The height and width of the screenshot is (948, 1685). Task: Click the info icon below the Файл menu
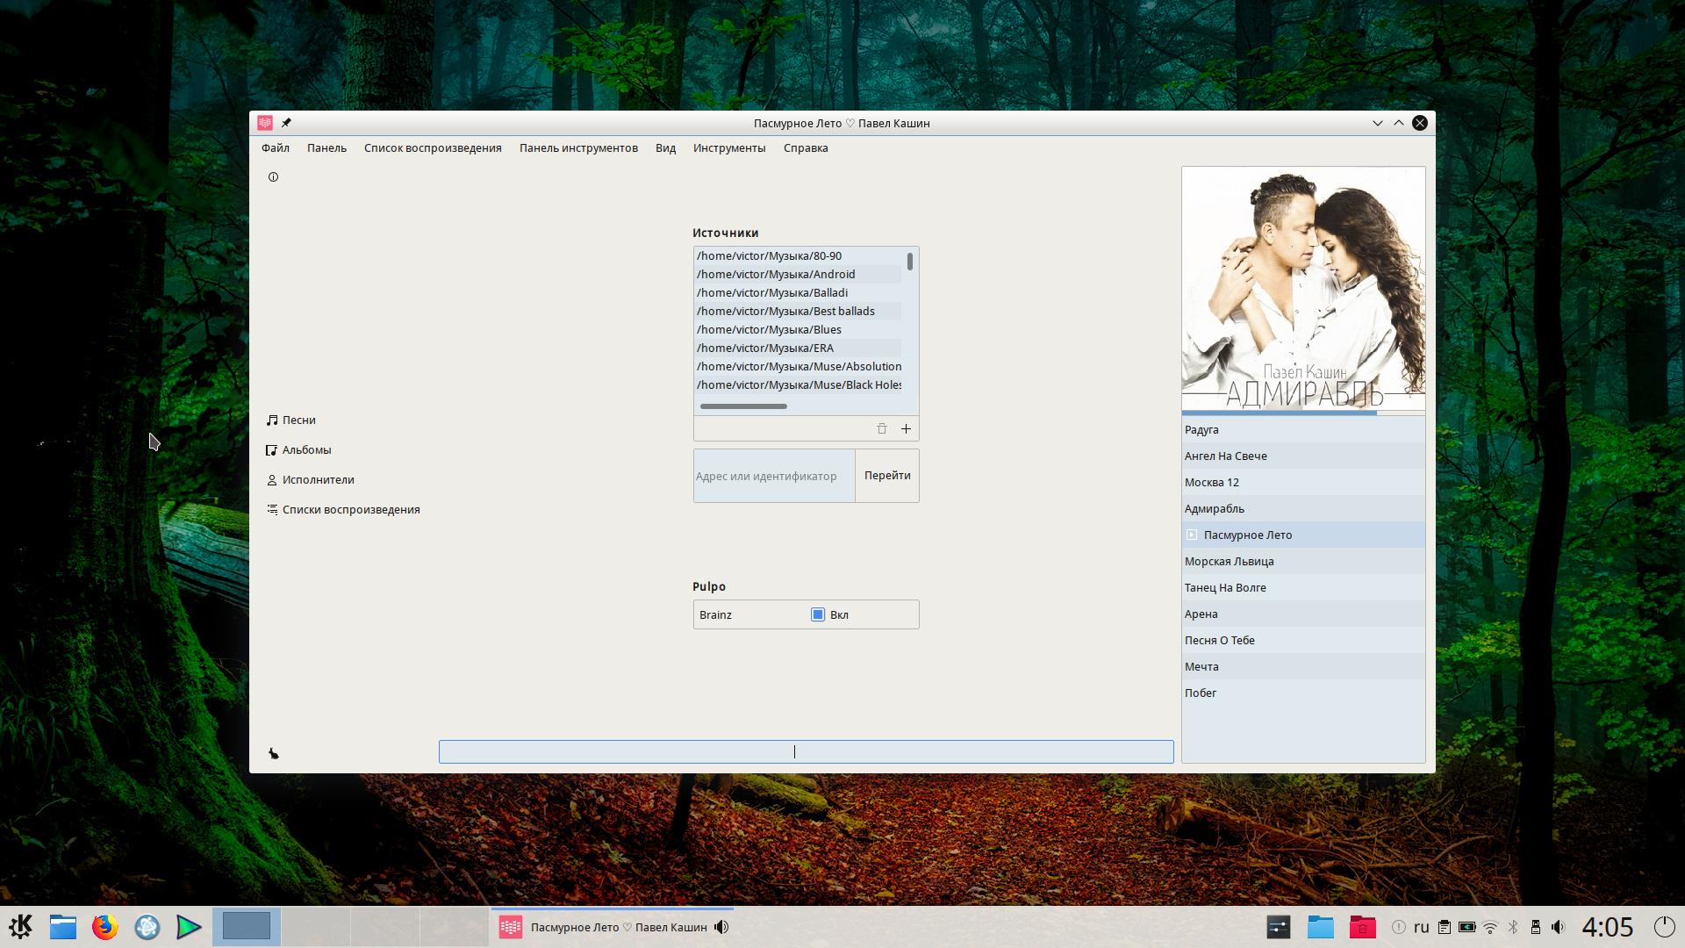coord(273,177)
